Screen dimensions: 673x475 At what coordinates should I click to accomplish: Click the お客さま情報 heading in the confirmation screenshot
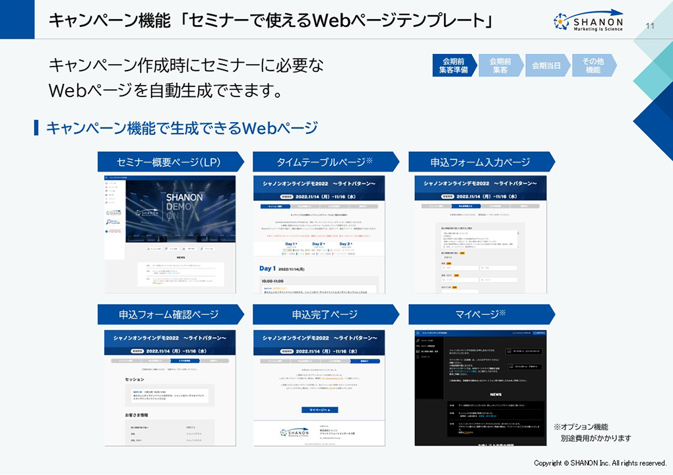coord(137,415)
